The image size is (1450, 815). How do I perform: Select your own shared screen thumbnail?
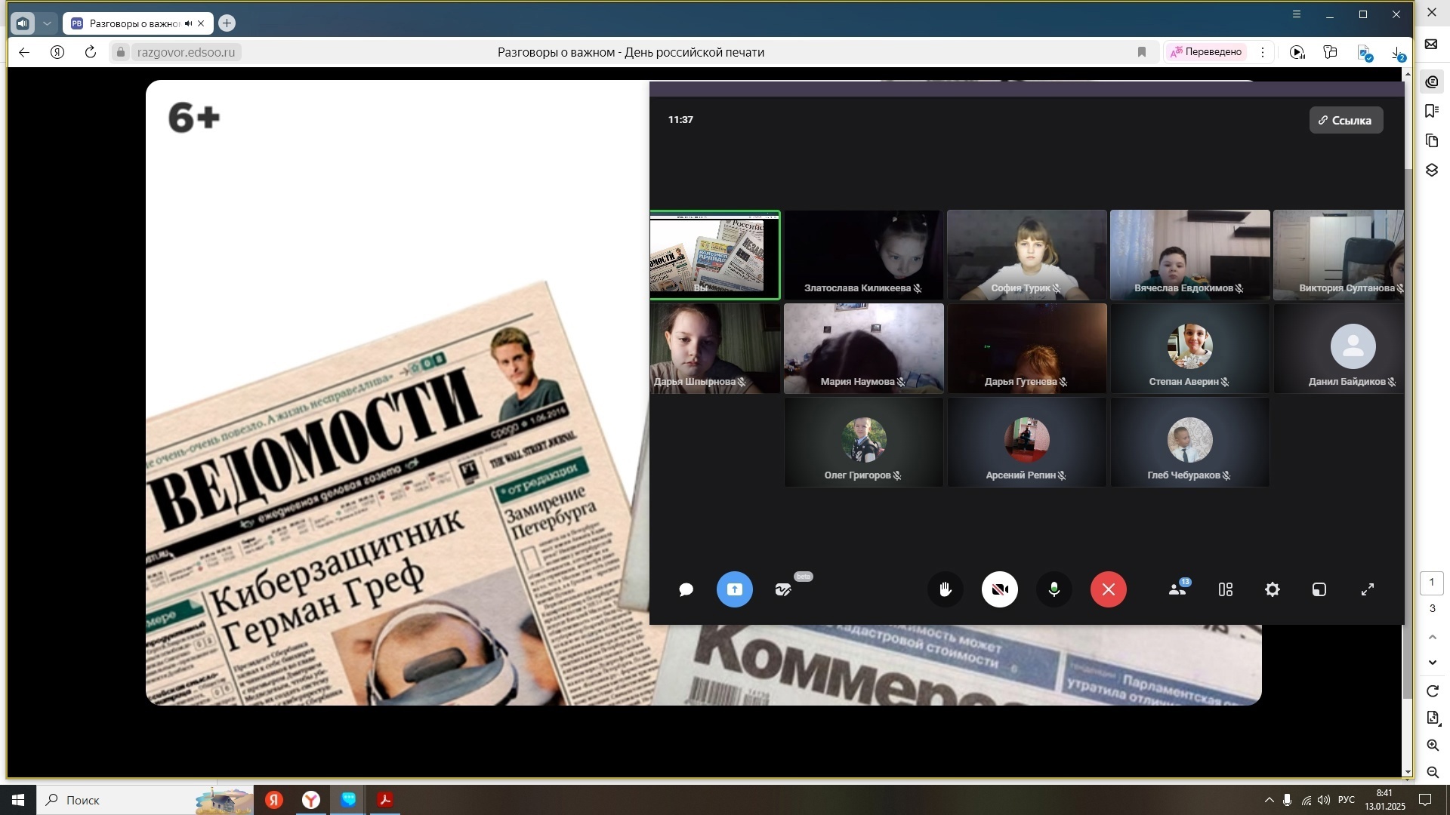[714, 255]
